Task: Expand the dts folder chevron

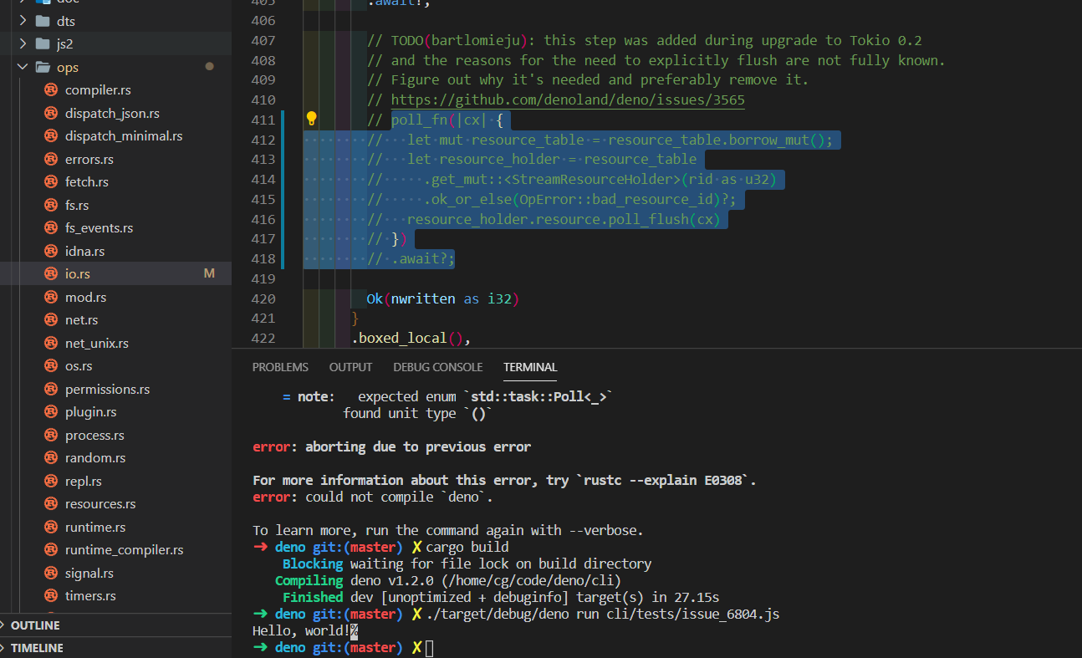Action: (x=23, y=21)
